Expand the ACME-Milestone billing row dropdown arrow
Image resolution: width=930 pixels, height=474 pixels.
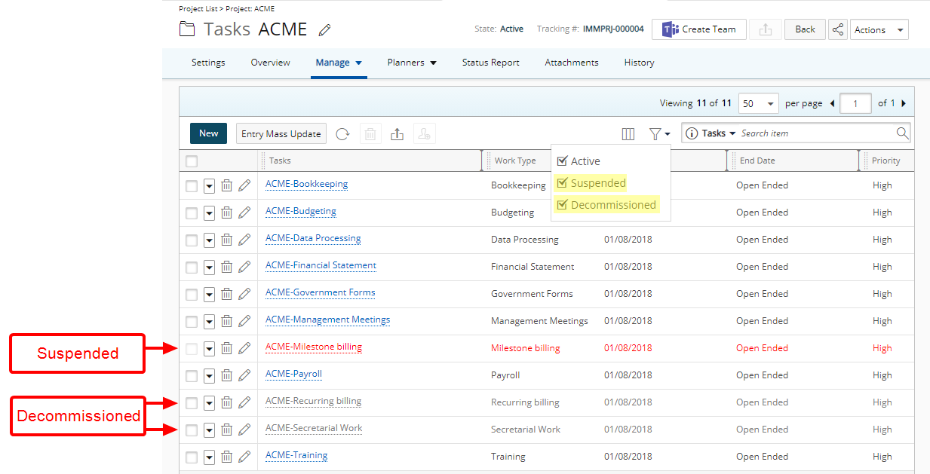[210, 349]
